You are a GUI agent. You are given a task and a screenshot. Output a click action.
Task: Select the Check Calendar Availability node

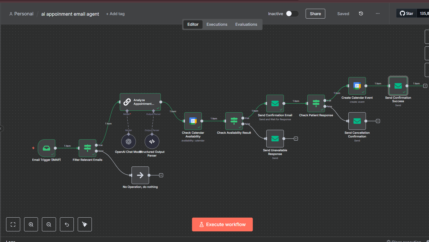click(193, 121)
